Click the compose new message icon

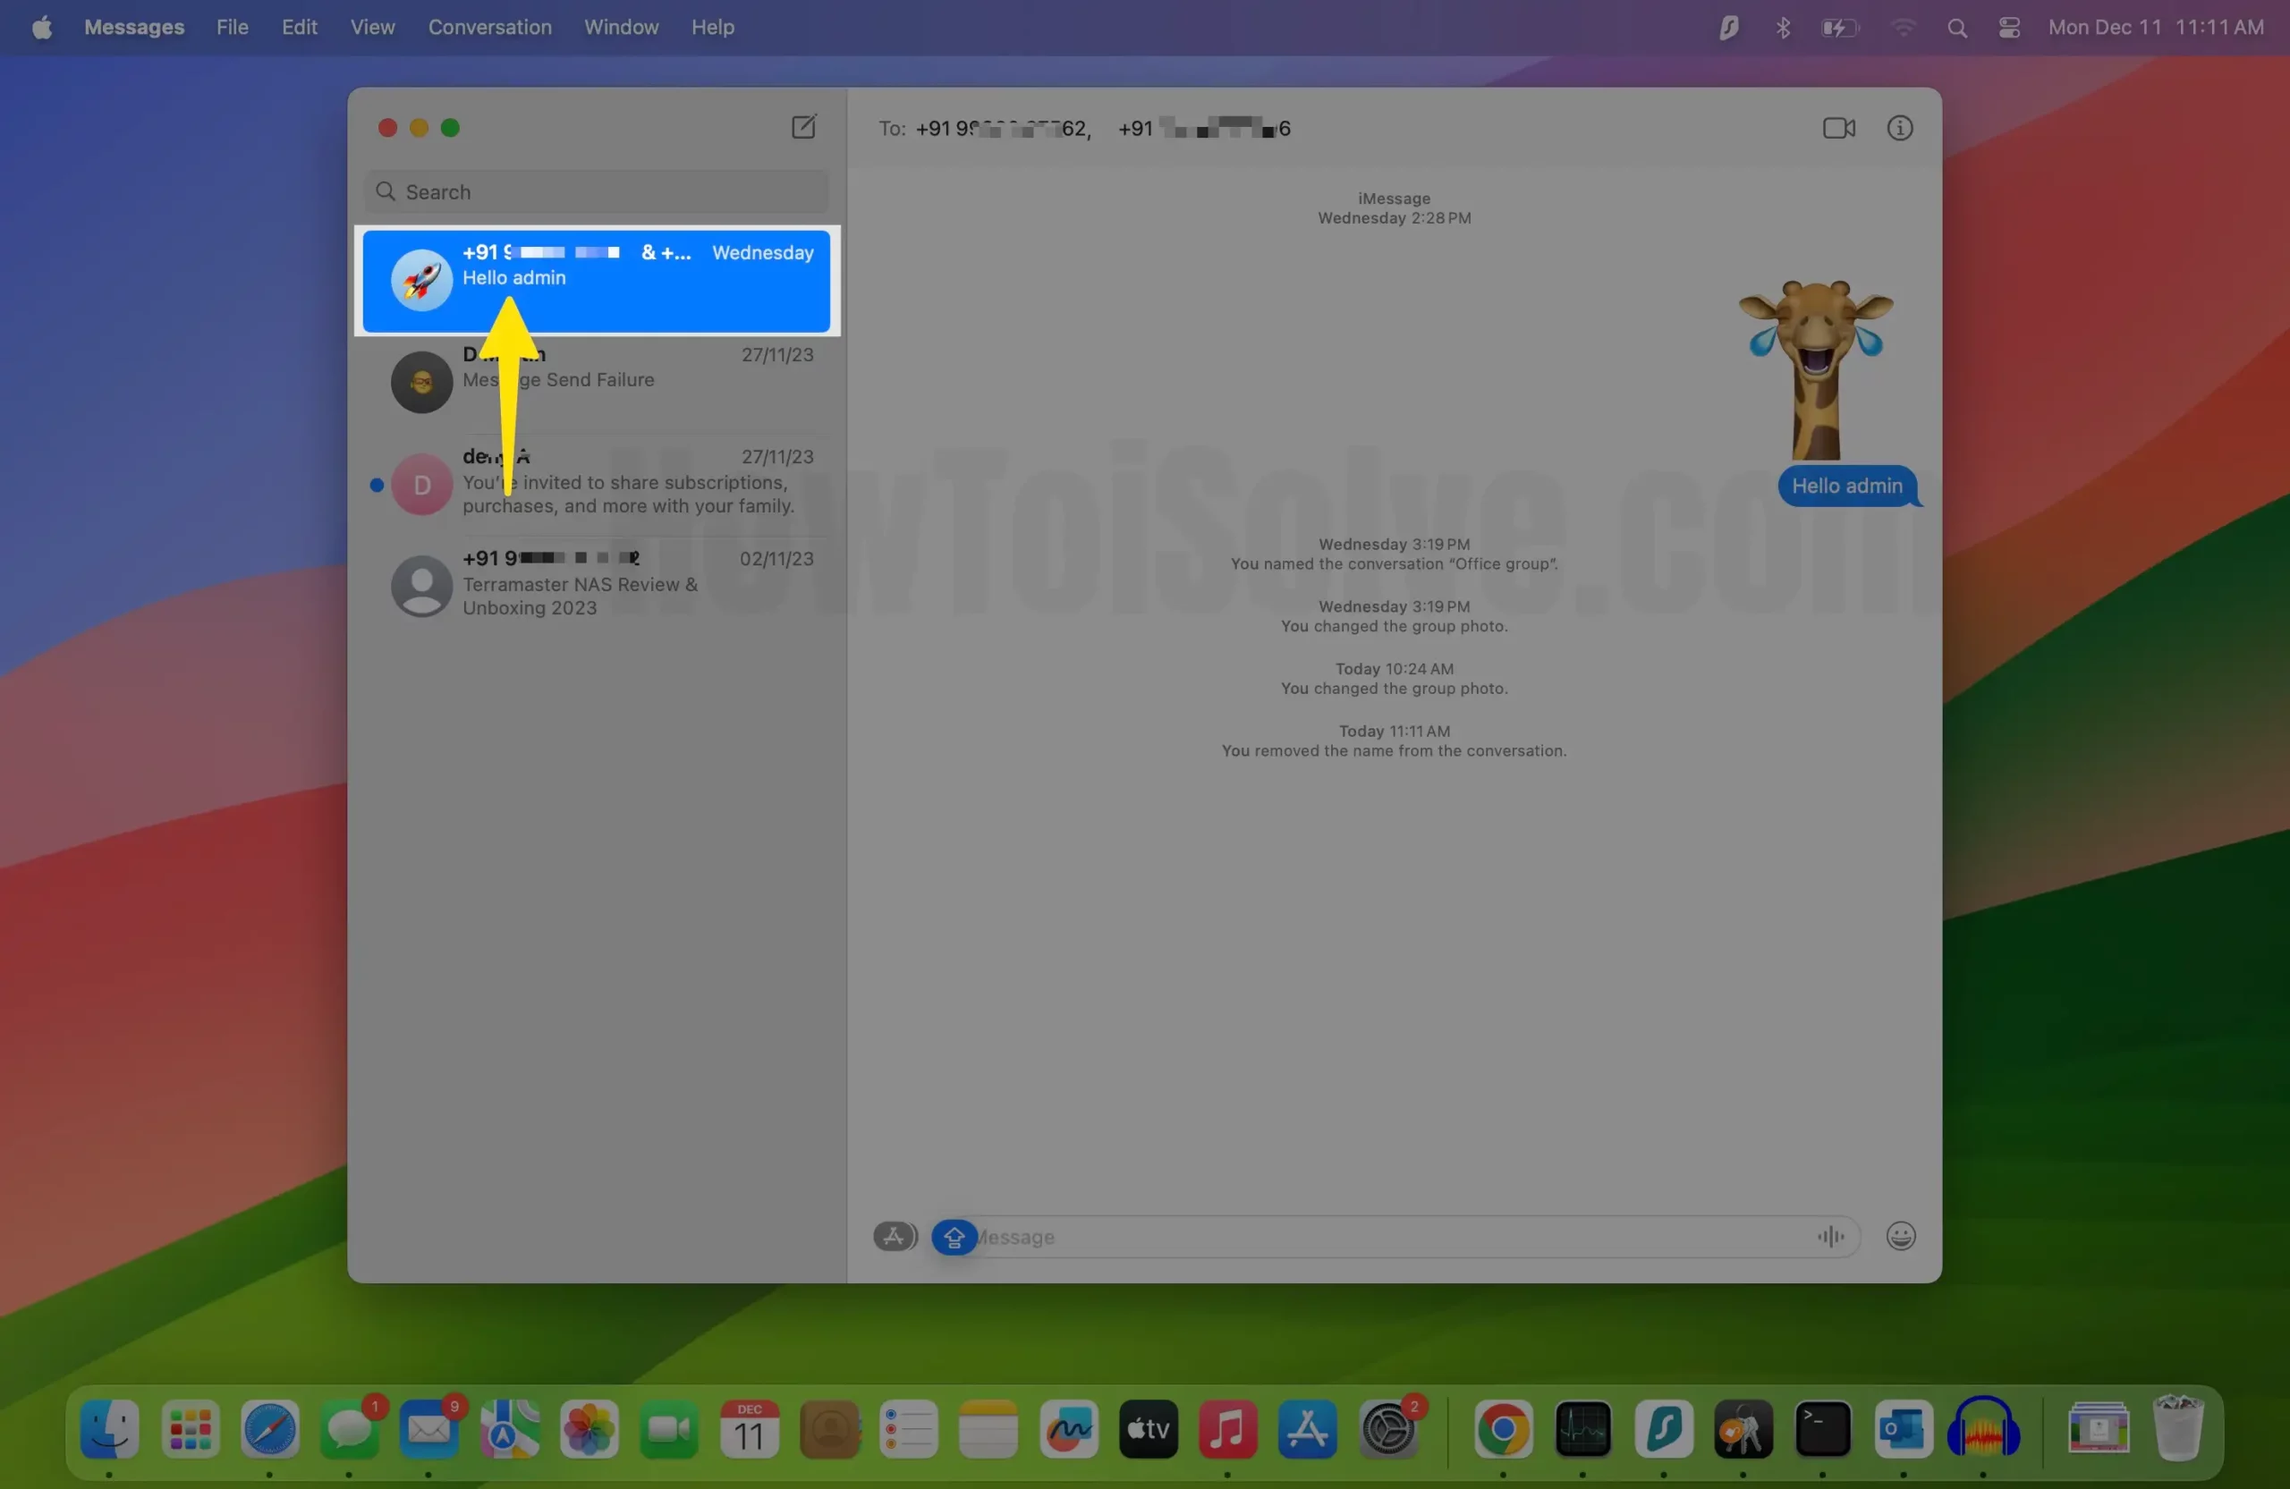803,127
